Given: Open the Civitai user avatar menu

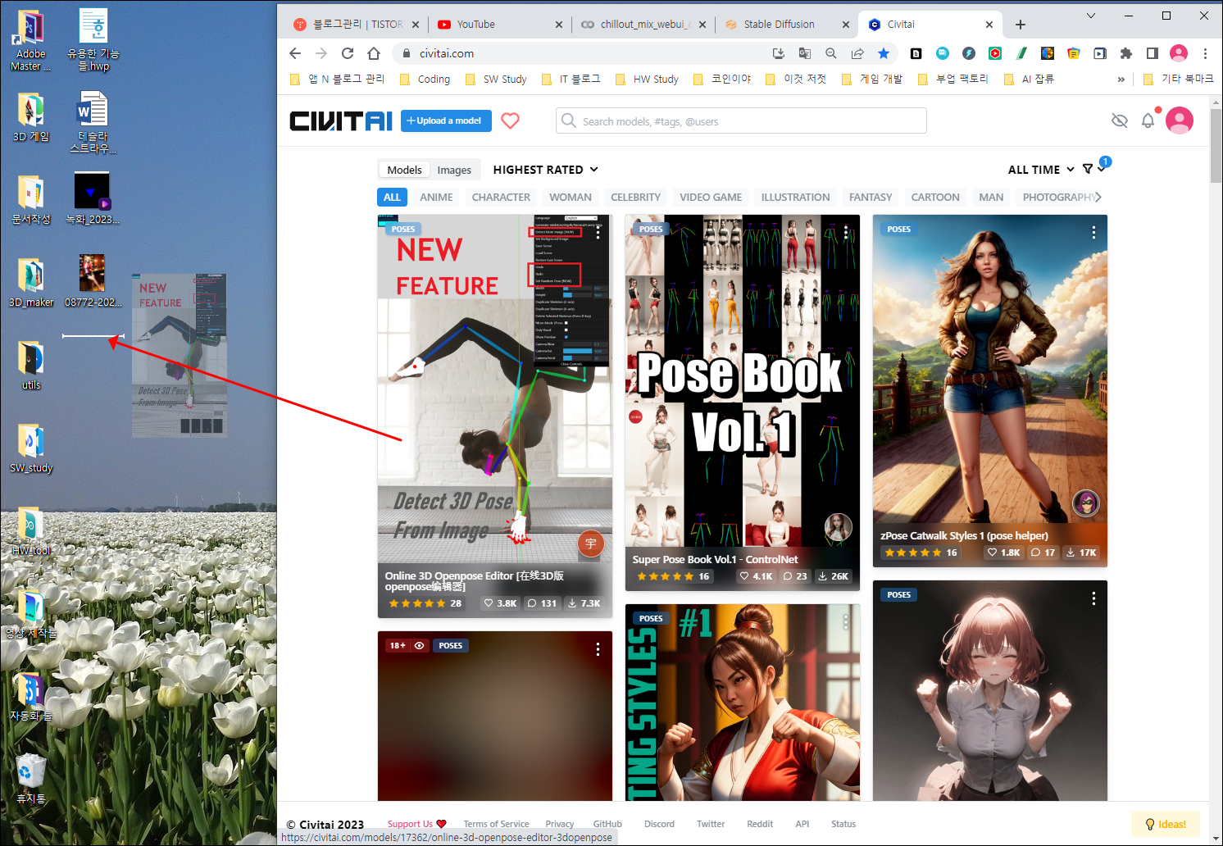Looking at the screenshot, I should pyautogui.click(x=1180, y=121).
